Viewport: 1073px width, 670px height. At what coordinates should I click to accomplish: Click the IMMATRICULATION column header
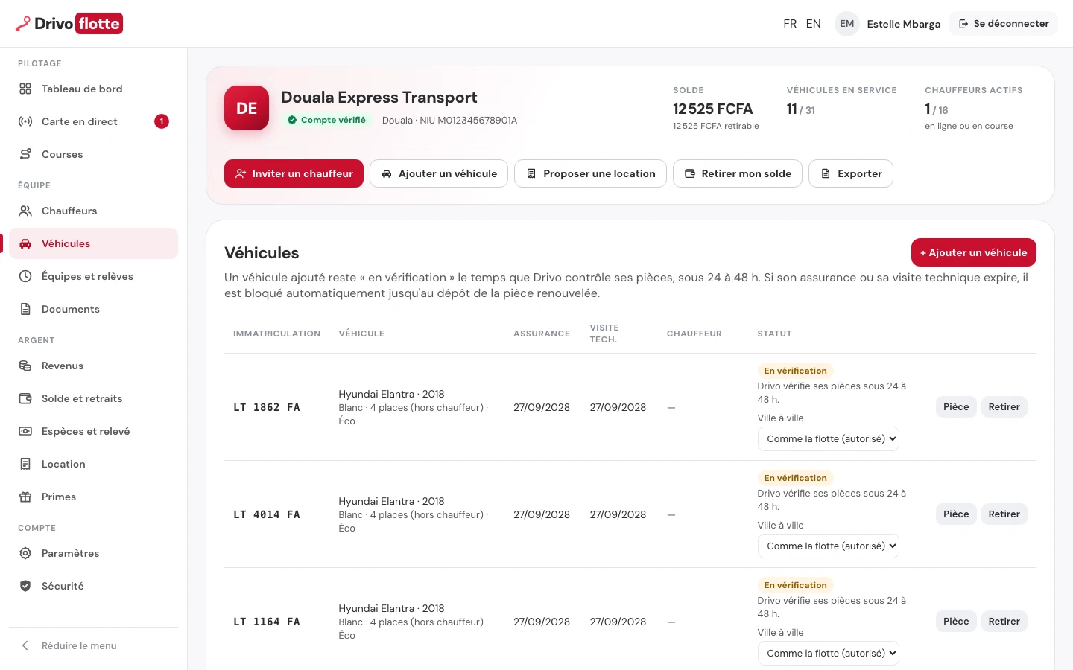click(277, 334)
